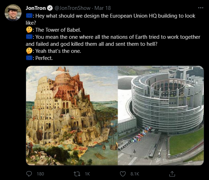Click the first thinking face emoji
The image size is (209, 180).
tap(29, 30)
